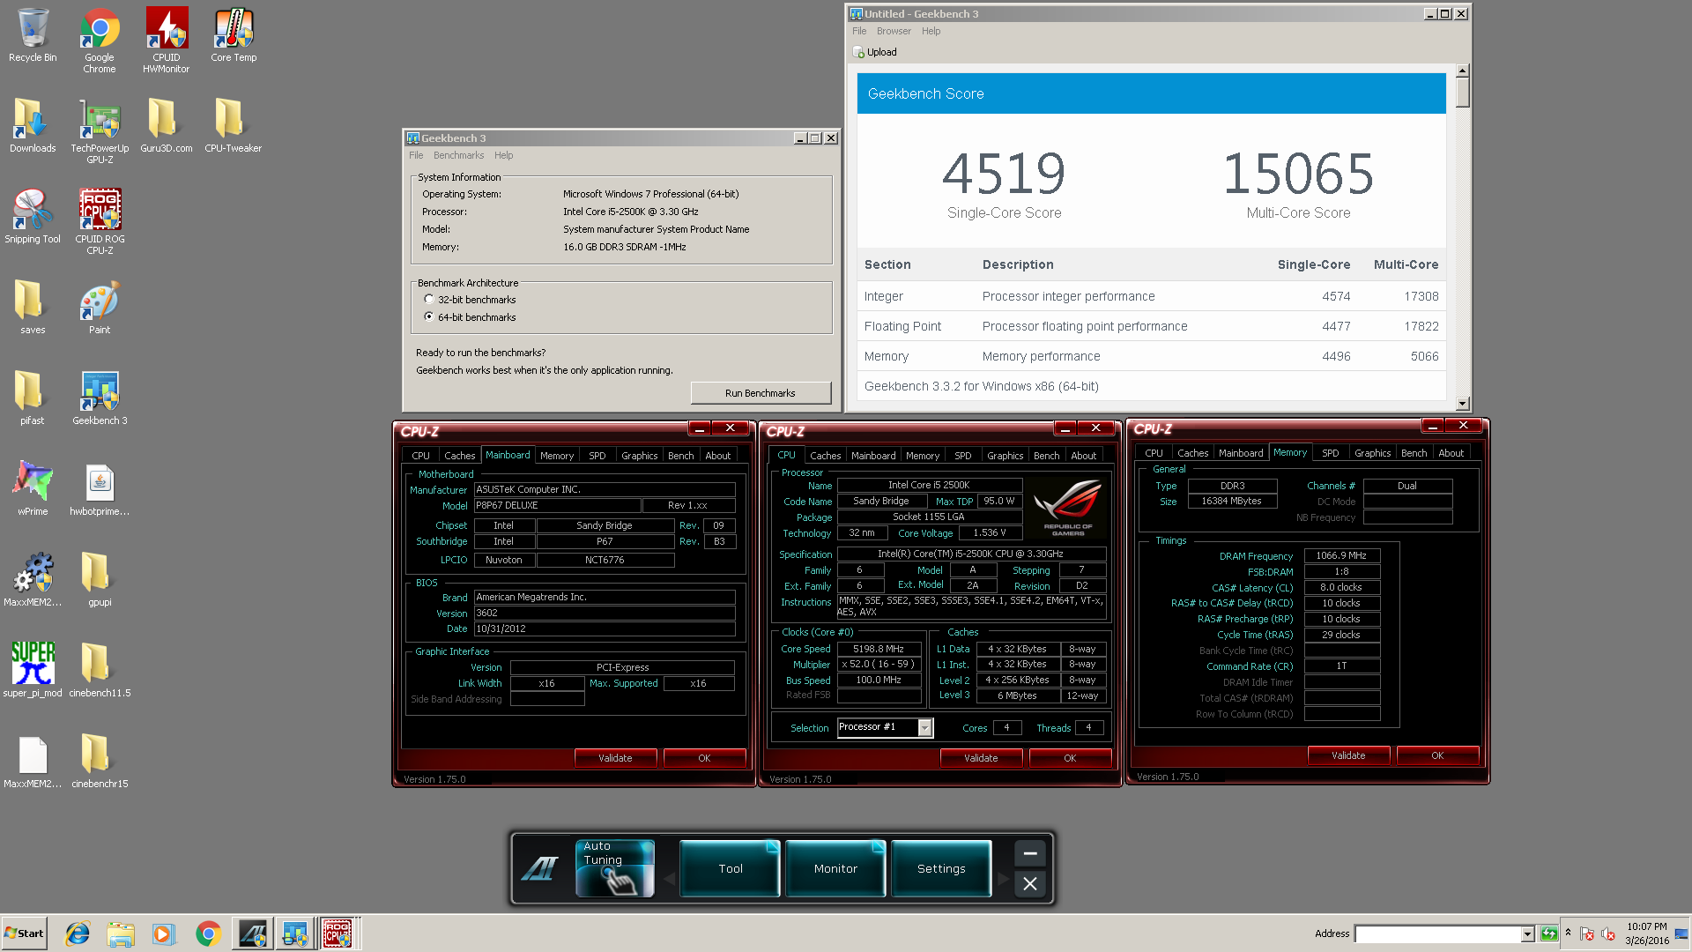Select 64-bit benchmarks radio button

(429, 317)
